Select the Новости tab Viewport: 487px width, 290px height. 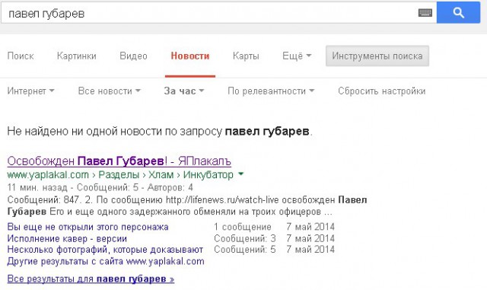(190, 56)
